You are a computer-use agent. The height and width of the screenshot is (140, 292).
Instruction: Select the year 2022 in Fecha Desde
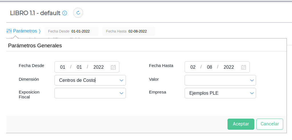point(98,67)
